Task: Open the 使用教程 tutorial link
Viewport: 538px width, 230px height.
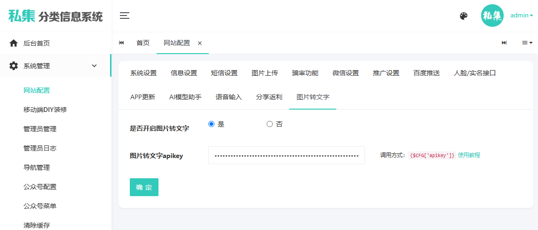Action: pyautogui.click(x=469, y=155)
